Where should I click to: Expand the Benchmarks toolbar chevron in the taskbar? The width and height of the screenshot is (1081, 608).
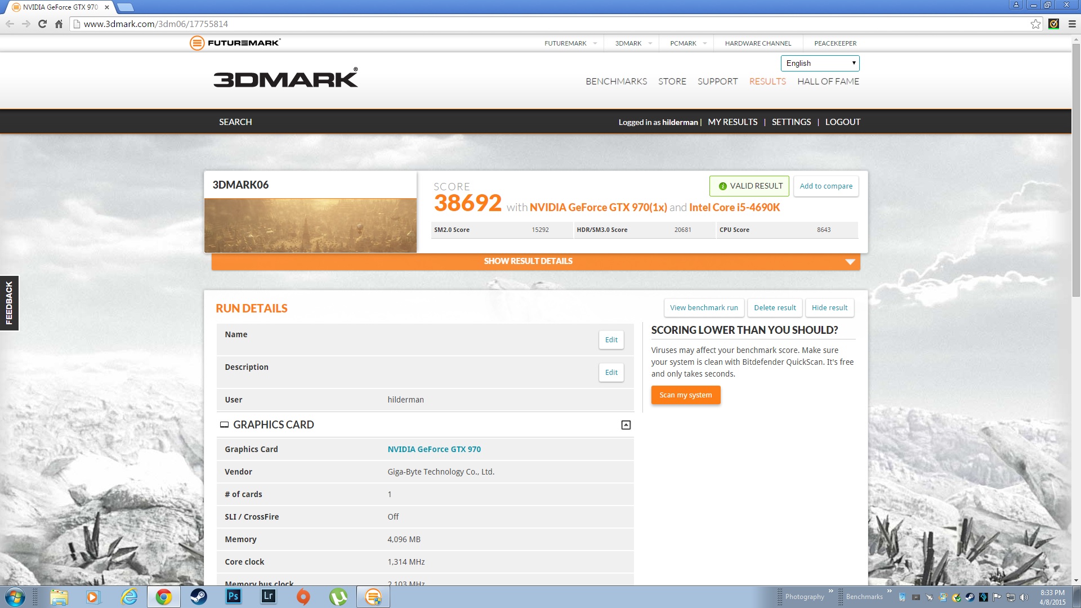pyautogui.click(x=889, y=591)
